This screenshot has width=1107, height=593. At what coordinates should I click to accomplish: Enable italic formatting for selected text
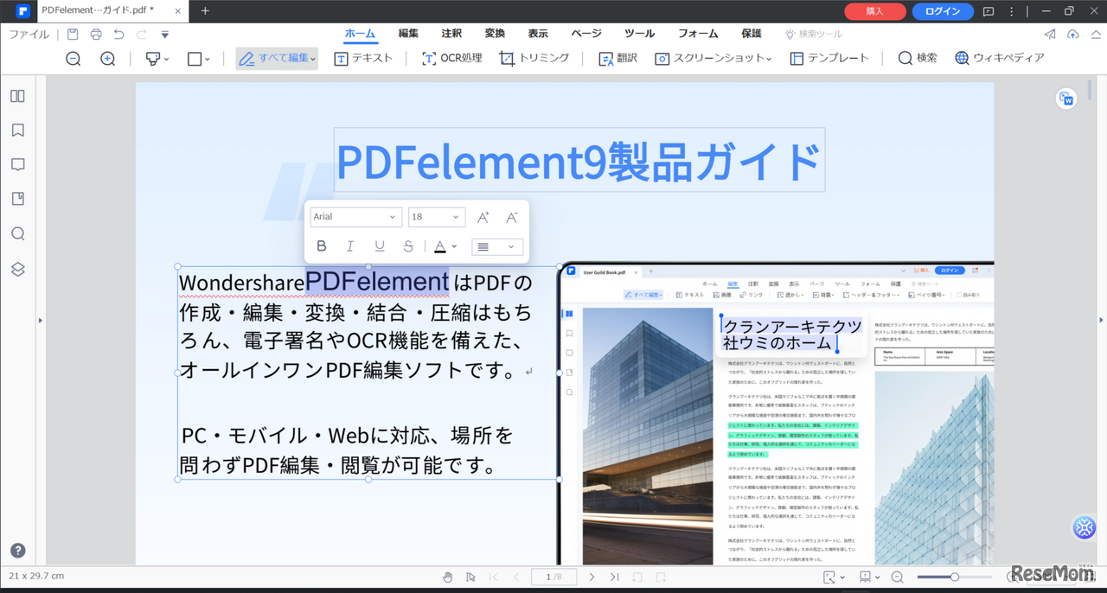tap(349, 245)
